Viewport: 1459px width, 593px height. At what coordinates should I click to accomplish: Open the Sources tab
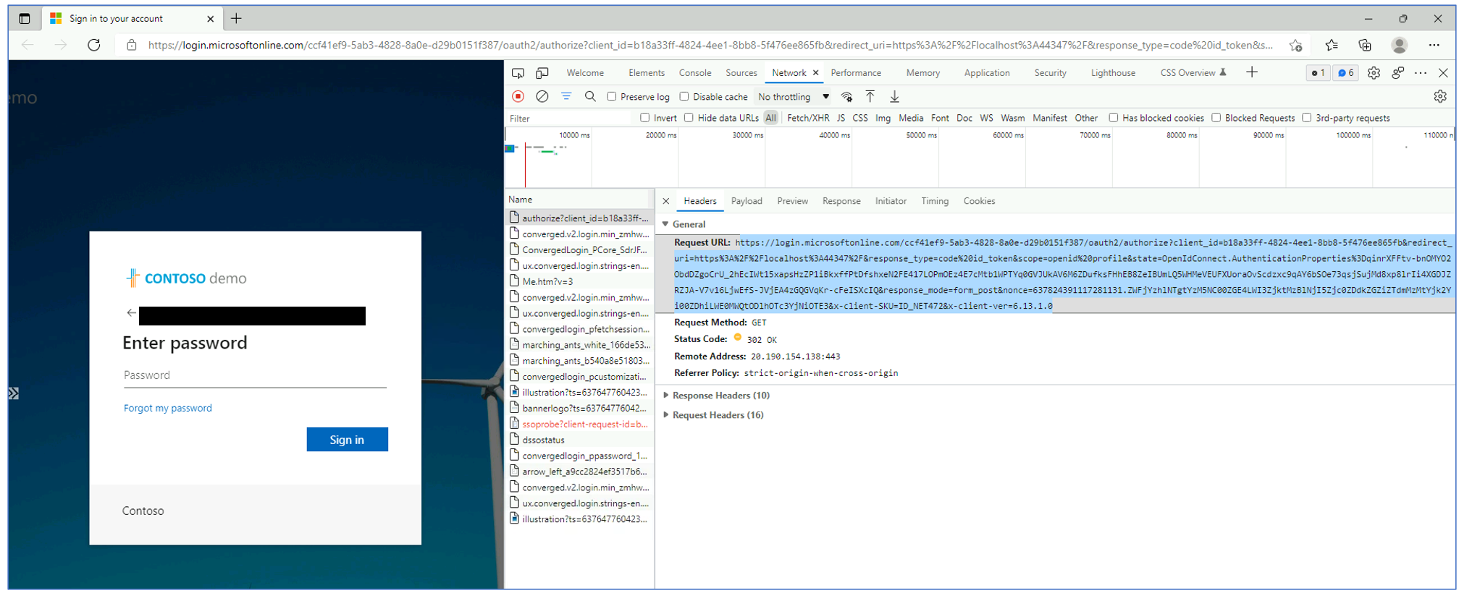(741, 73)
